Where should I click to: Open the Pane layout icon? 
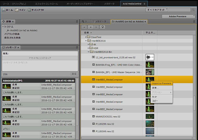[x=17, y=10]
